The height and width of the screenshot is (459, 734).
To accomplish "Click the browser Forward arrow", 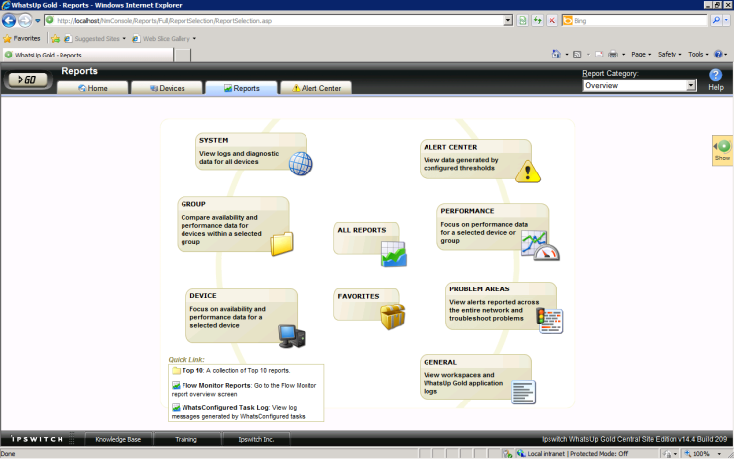I will point(25,21).
